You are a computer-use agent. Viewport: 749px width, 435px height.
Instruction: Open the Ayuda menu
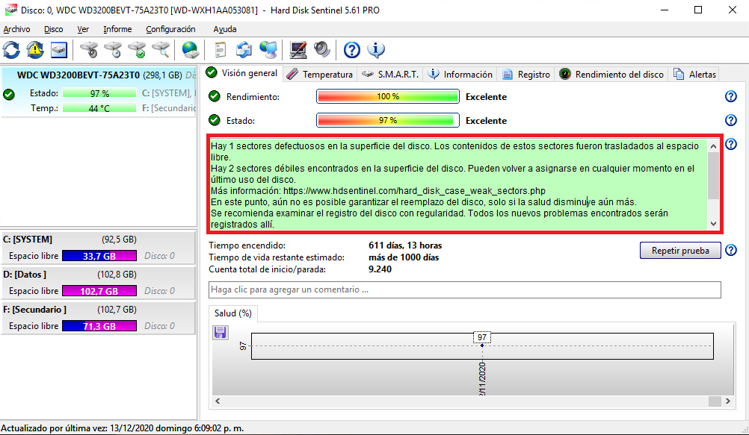[224, 29]
